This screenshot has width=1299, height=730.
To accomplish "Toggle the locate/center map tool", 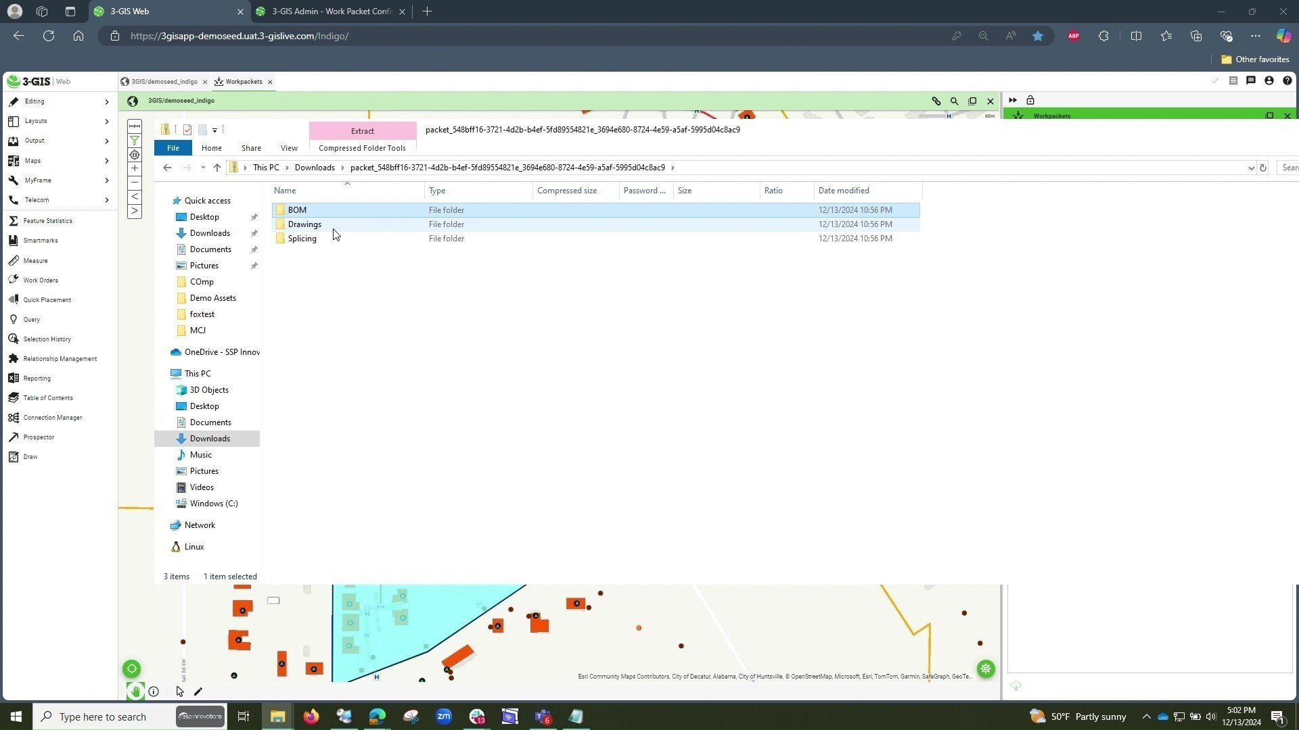I will [131, 668].
